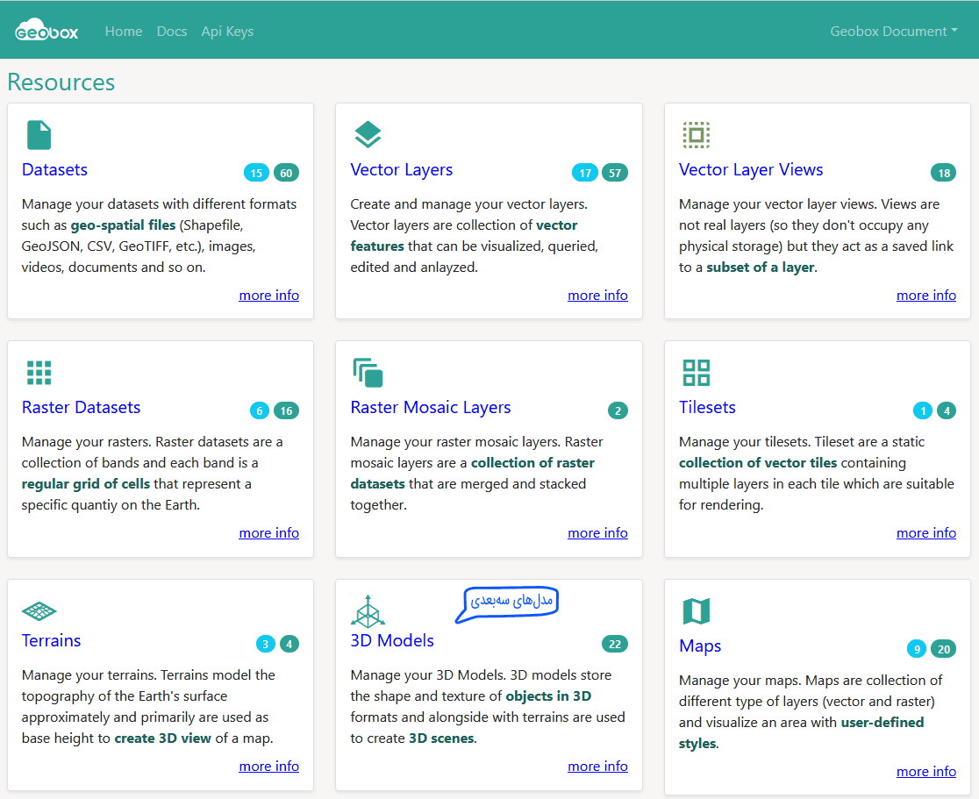This screenshot has width=979, height=799.
Task: Click the 3D Models cube icon
Action: [368, 610]
